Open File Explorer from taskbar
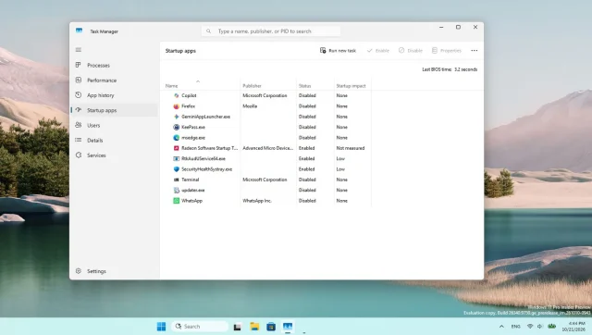Image resolution: width=592 pixels, height=335 pixels. click(254, 327)
